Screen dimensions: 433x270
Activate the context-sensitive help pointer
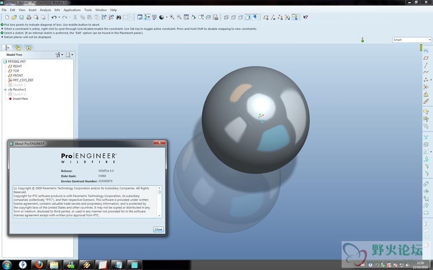tap(305, 17)
